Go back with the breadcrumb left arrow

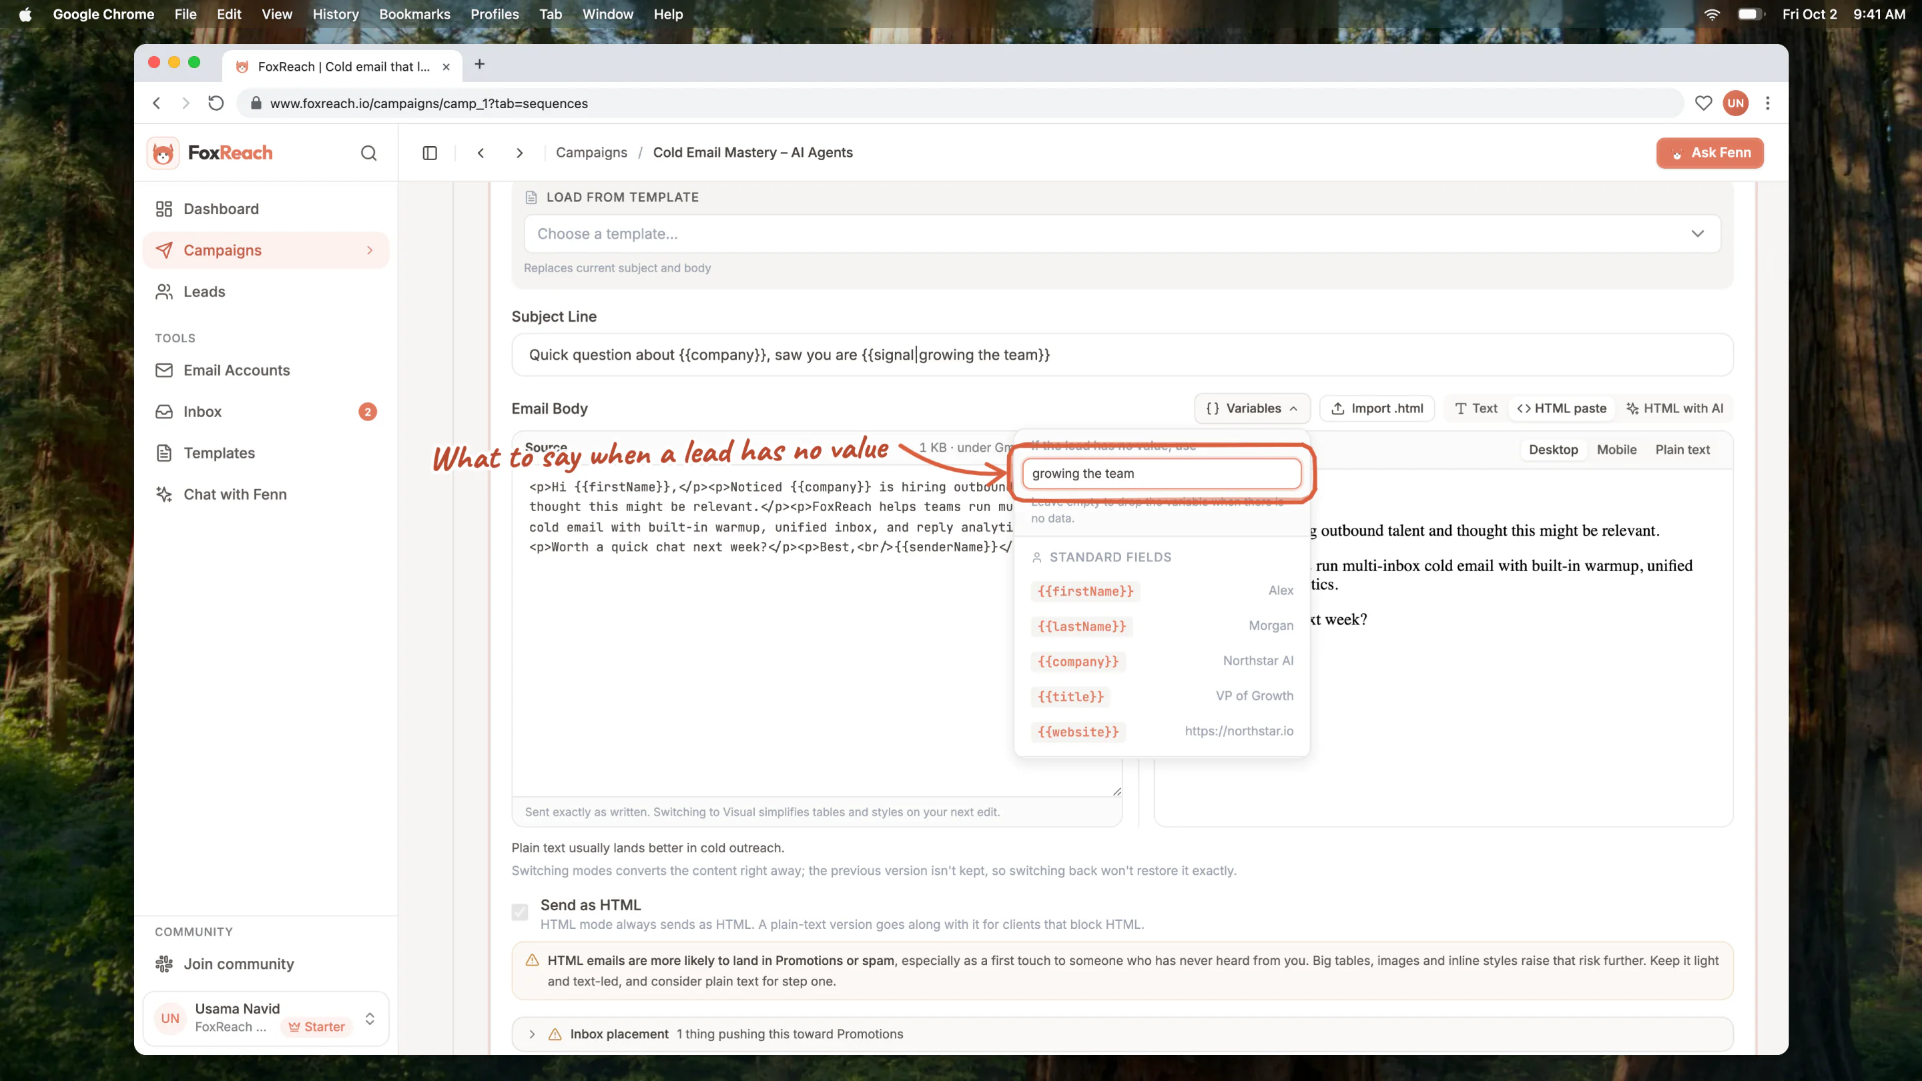(x=481, y=153)
